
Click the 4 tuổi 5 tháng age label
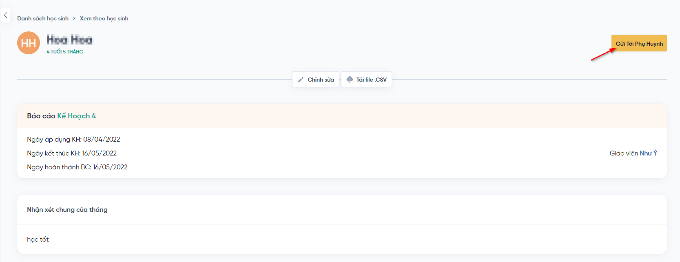[x=65, y=52]
